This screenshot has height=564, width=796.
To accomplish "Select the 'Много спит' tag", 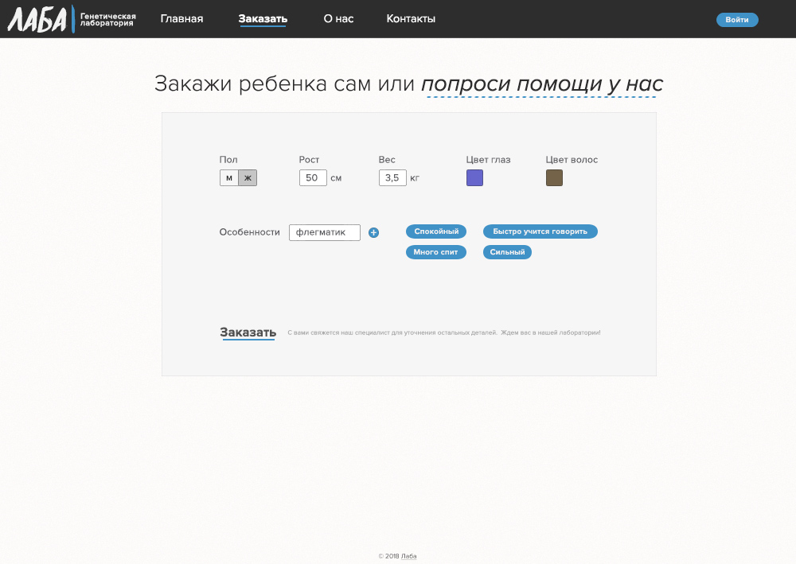I will point(435,252).
